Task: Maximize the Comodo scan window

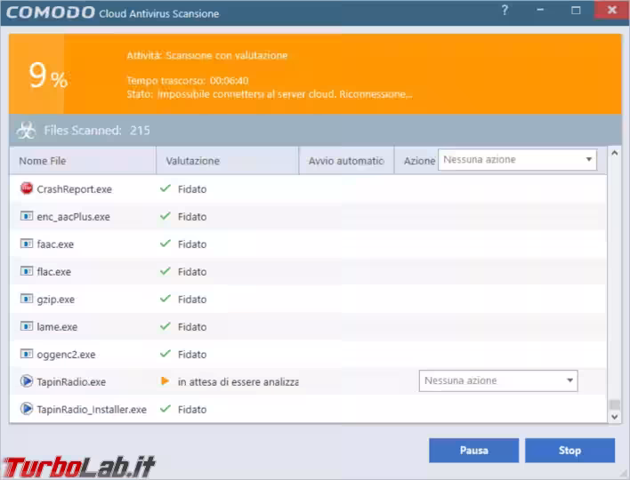Action: [576, 10]
